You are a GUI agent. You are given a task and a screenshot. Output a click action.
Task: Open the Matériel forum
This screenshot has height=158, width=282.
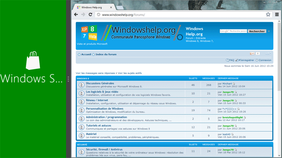coord(91,134)
